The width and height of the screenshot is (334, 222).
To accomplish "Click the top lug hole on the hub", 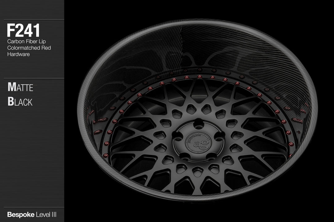I will click(199, 124).
